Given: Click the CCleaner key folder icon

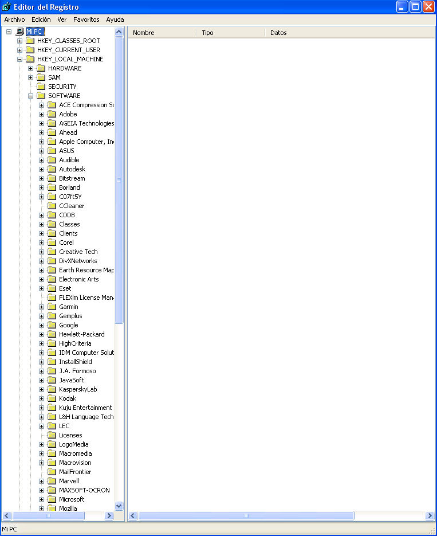Looking at the screenshot, I should pos(52,206).
